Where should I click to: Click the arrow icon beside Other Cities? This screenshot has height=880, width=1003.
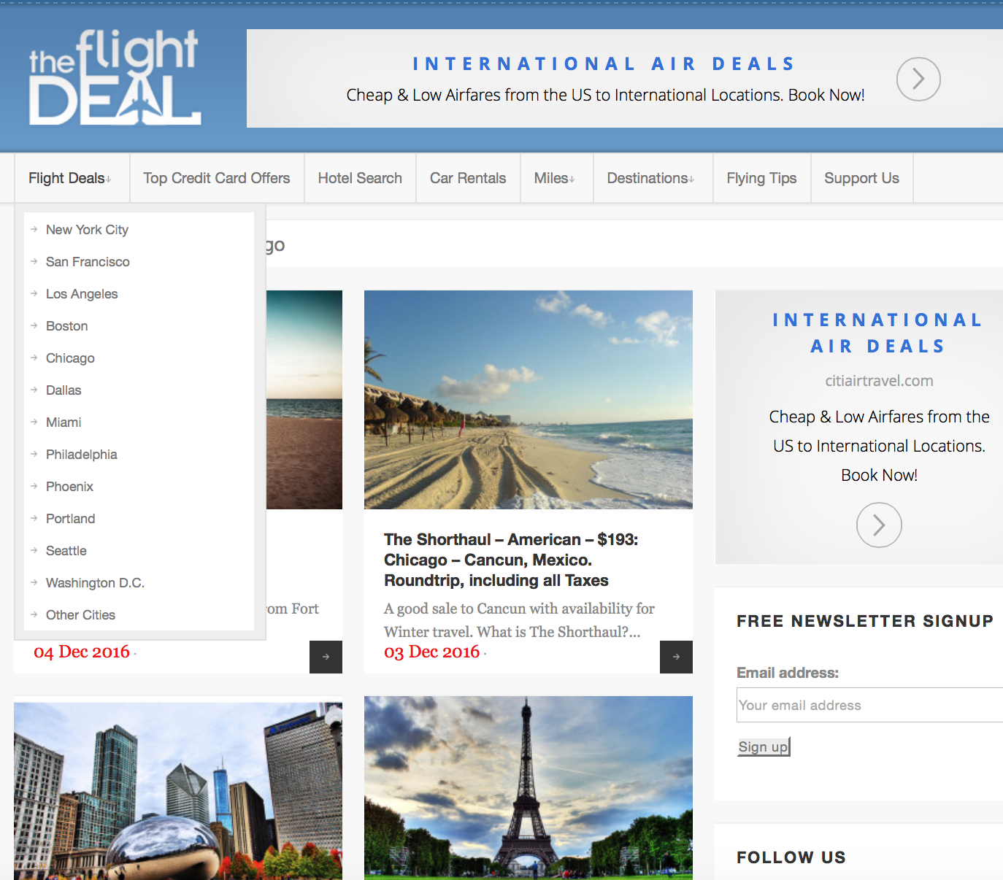coord(34,614)
